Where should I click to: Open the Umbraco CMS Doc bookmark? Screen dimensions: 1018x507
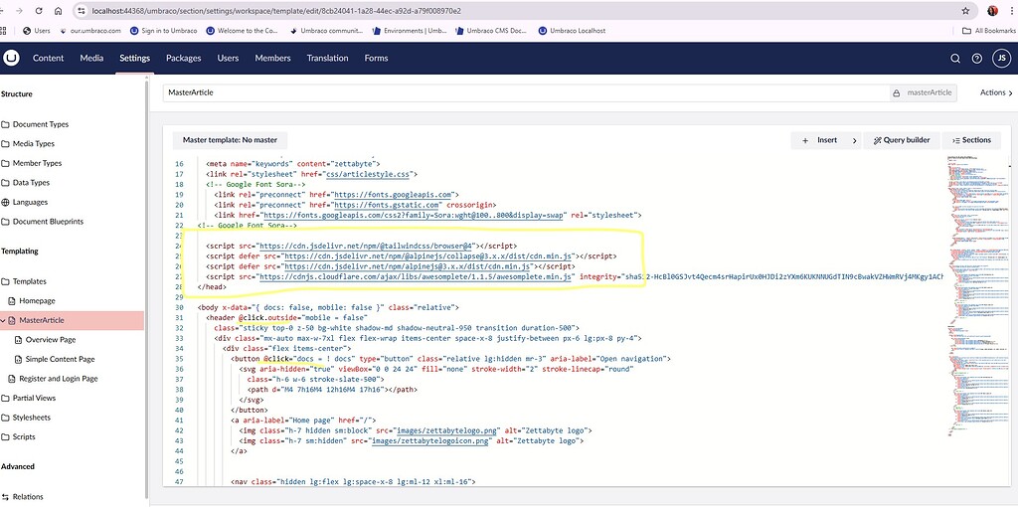click(491, 31)
